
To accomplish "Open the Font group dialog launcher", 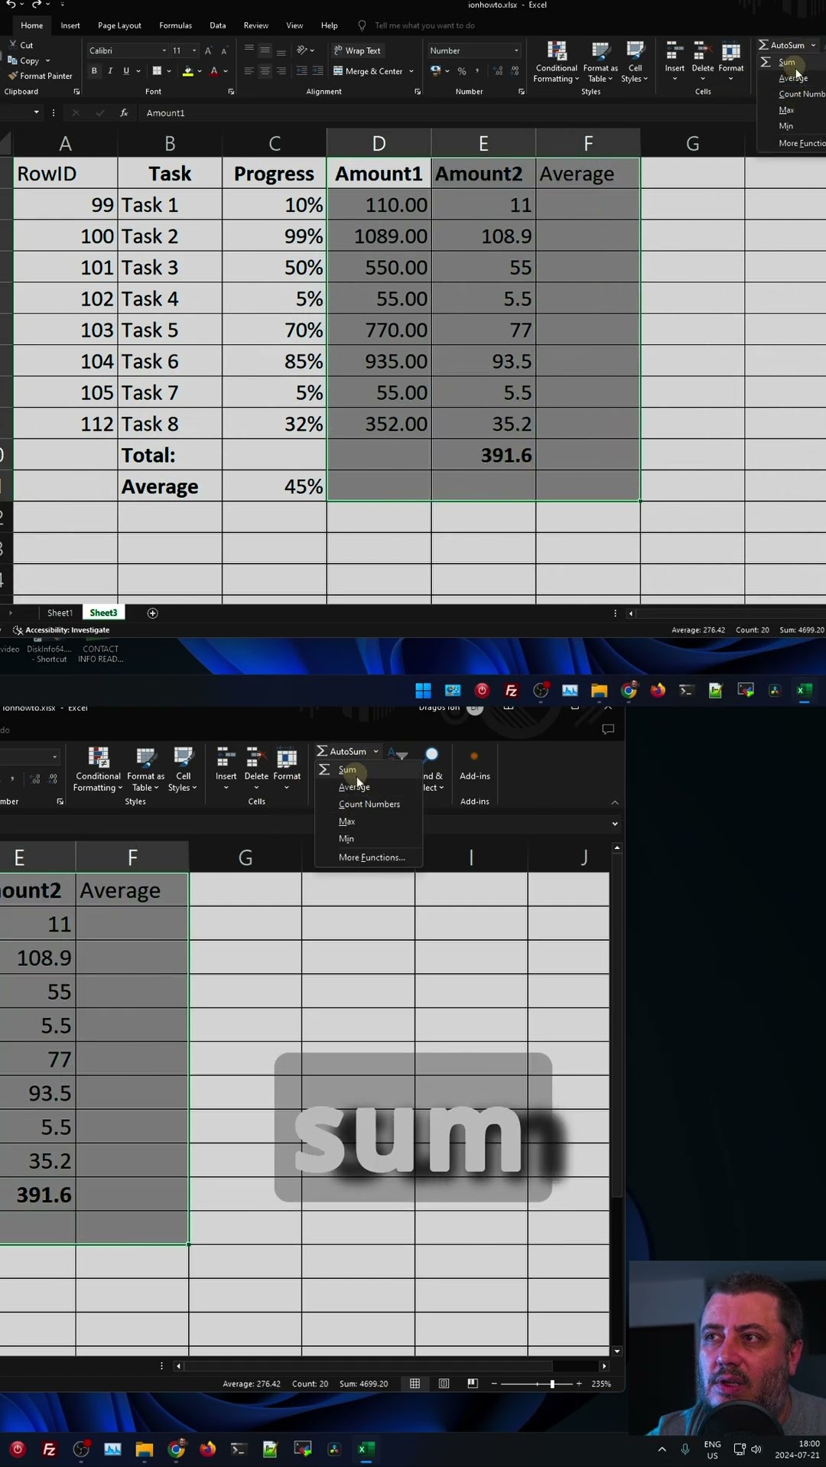I will (231, 92).
